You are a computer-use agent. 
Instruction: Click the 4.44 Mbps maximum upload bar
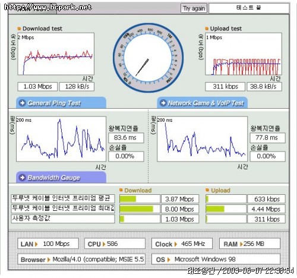click(x=226, y=209)
